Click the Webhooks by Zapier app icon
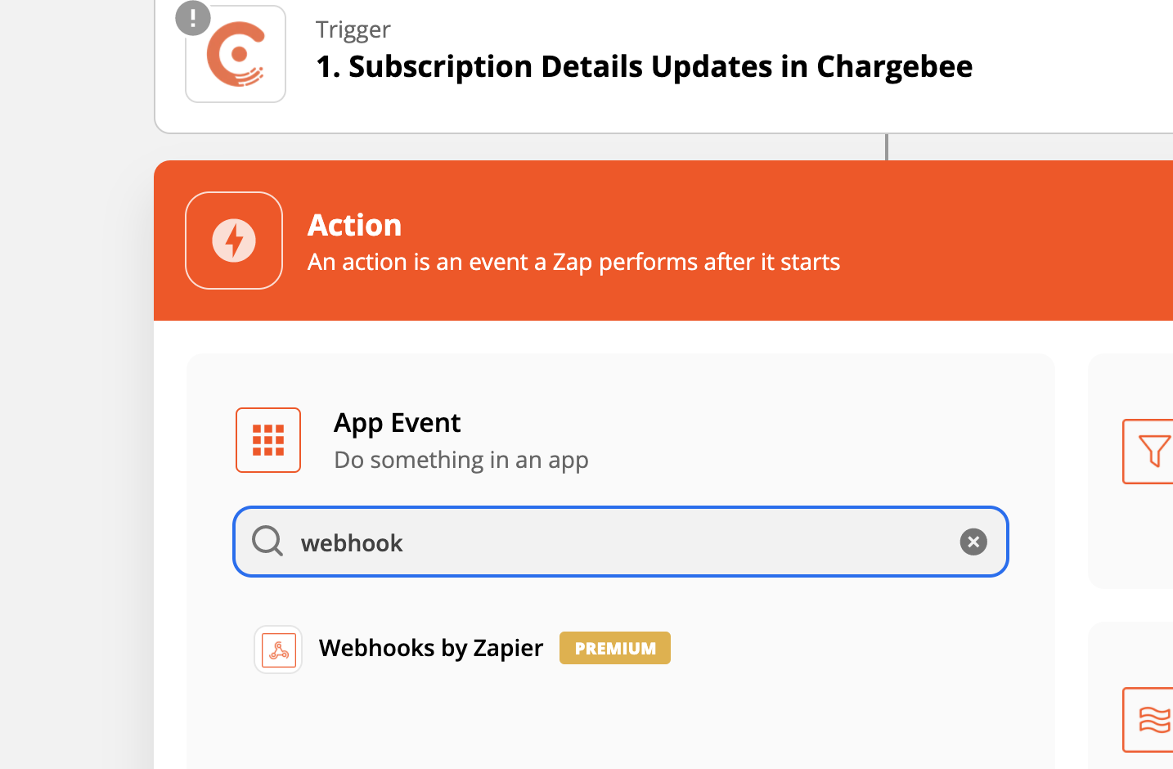 click(x=278, y=650)
